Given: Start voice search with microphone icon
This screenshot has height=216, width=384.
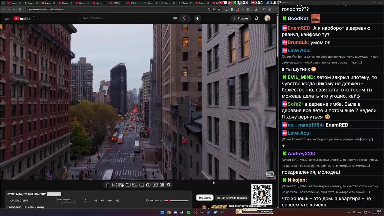Looking at the screenshot, I should pos(197,18).
